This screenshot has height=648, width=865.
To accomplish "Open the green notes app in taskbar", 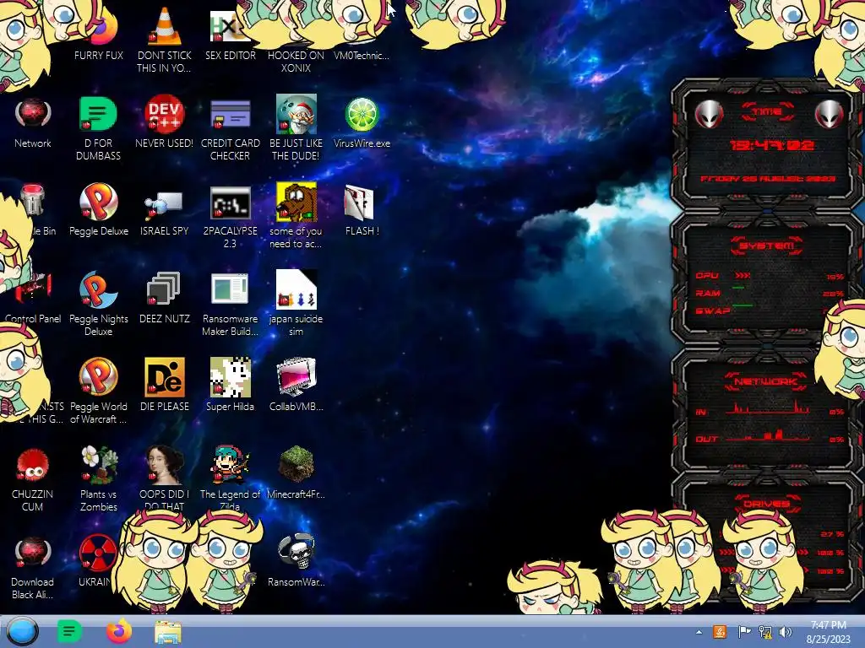I will (69, 631).
